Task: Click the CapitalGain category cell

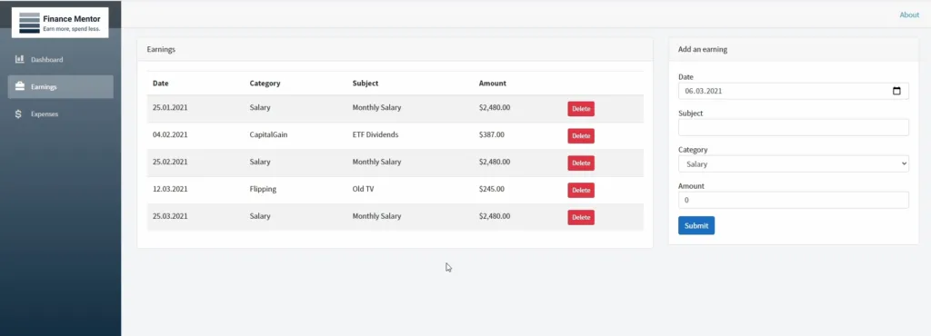Action: 268,135
